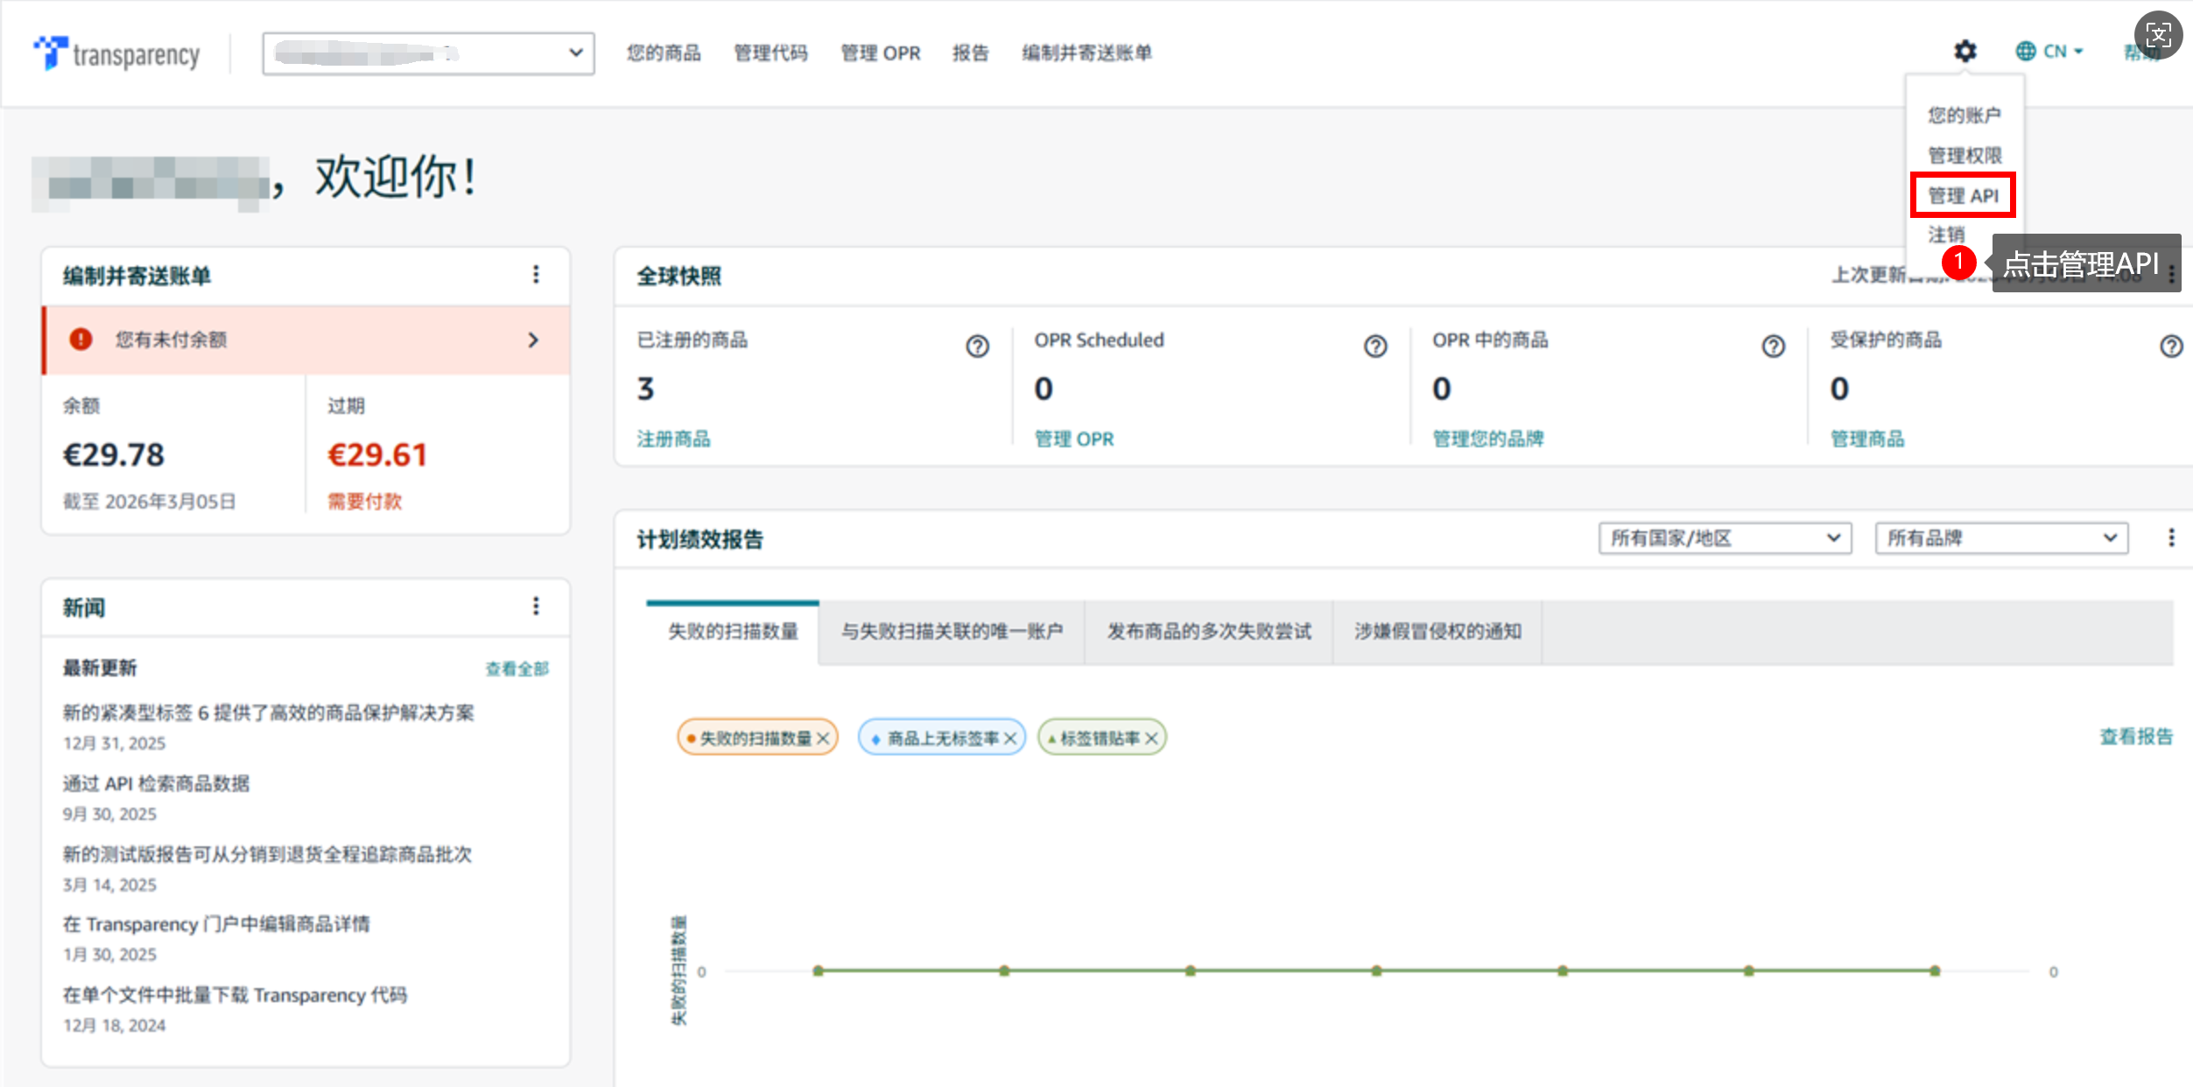Open the 所有品牌 dropdown

pos(2000,537)
